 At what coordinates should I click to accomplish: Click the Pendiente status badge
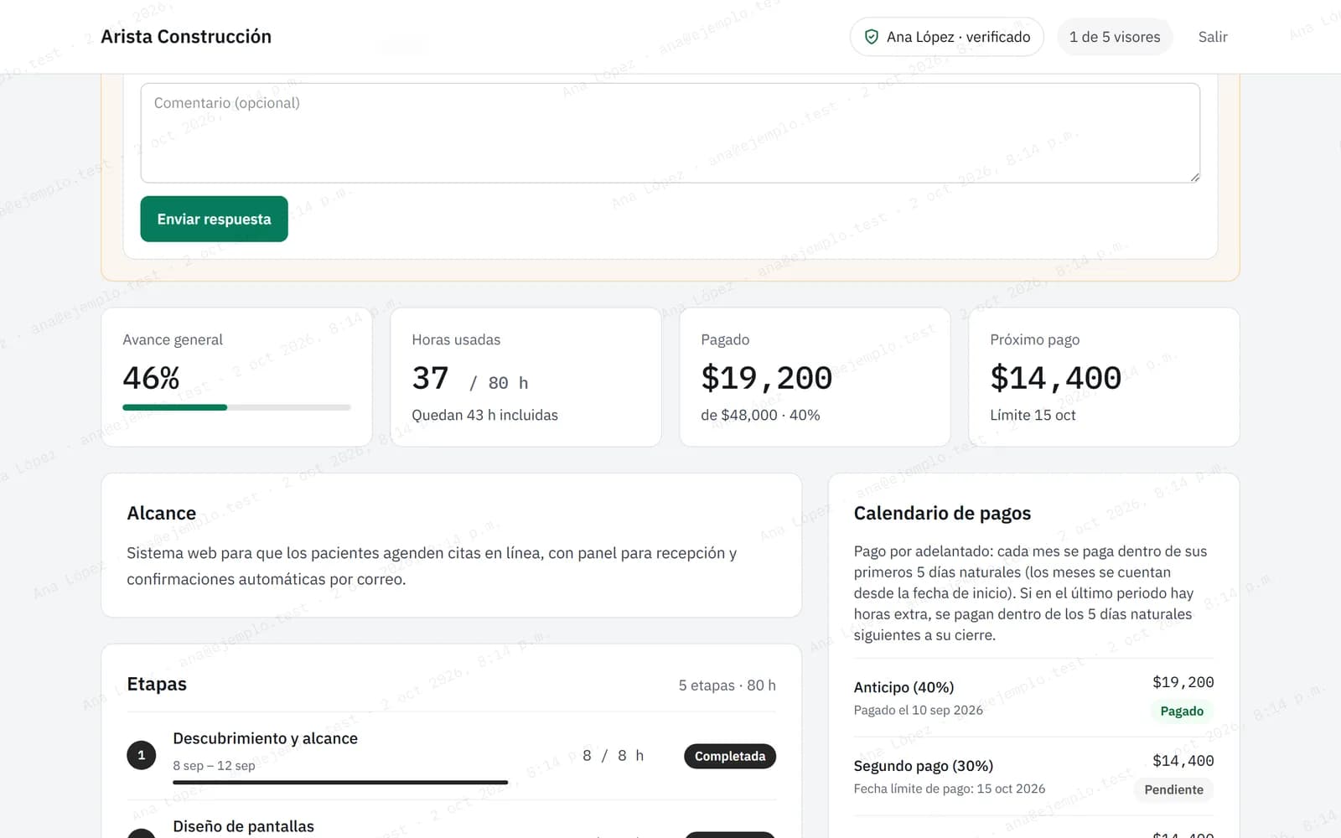click(1173, 789)
